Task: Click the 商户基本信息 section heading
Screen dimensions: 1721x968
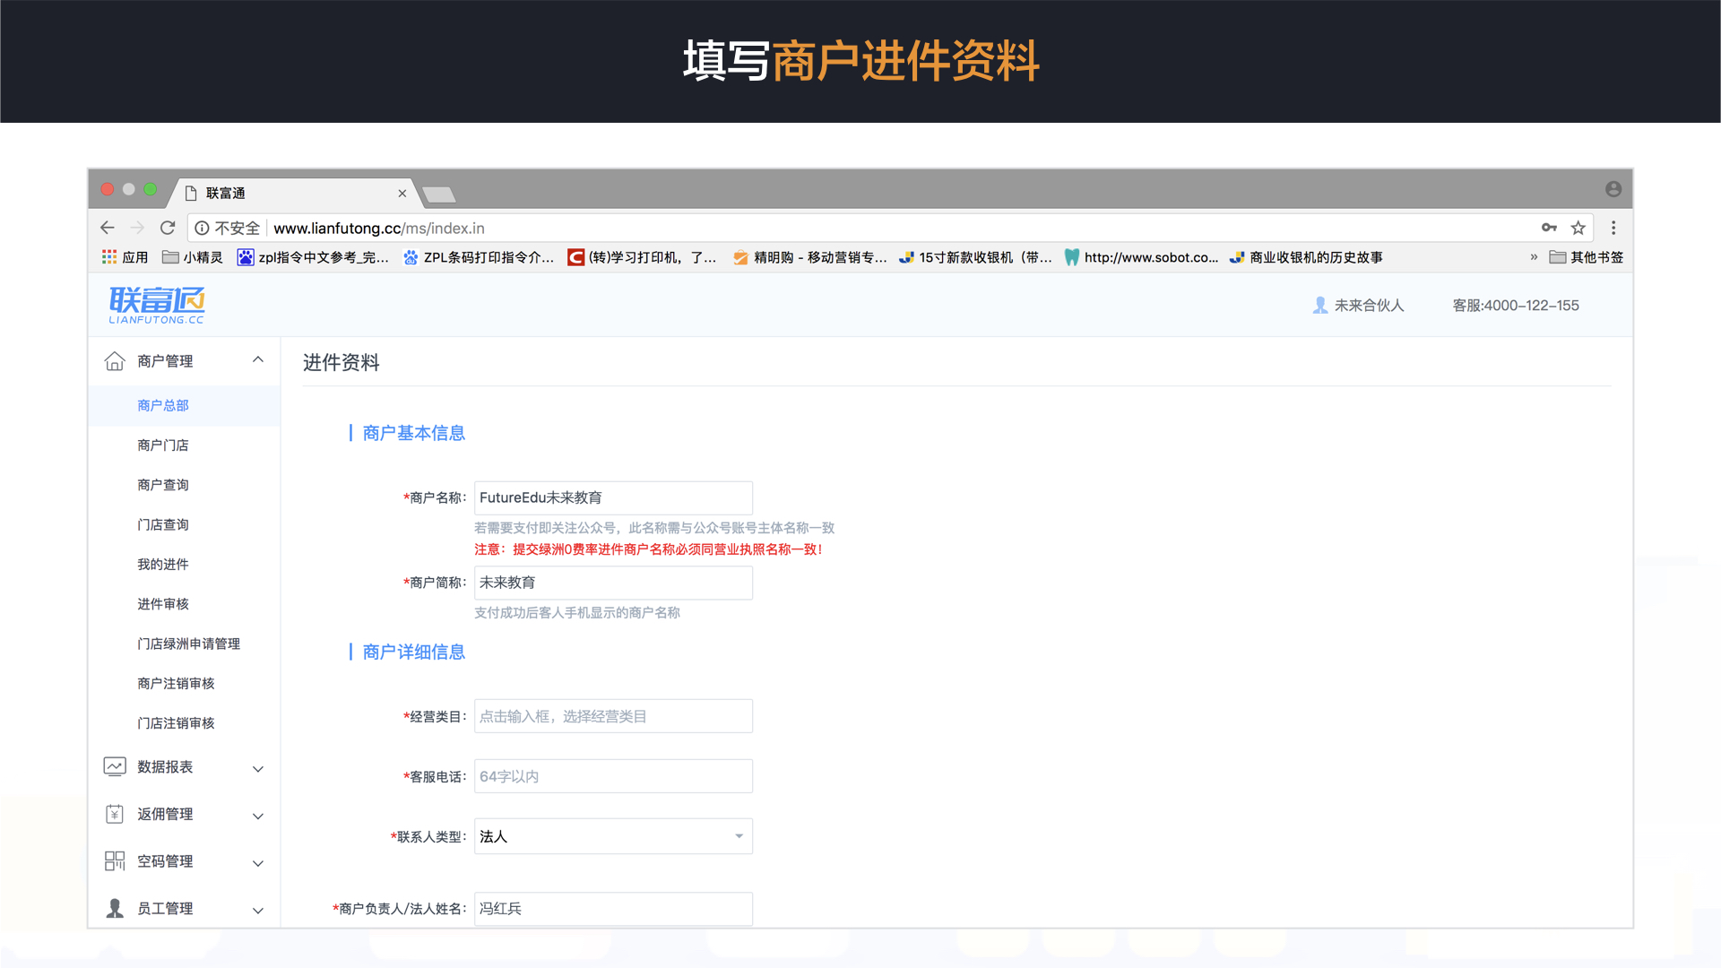Action: (x=413, y=433)
